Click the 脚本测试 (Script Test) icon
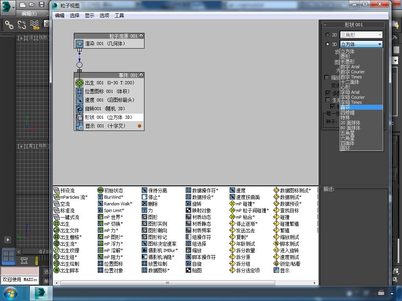This screenshot has height=301, width=402. (x=276, y=243)
